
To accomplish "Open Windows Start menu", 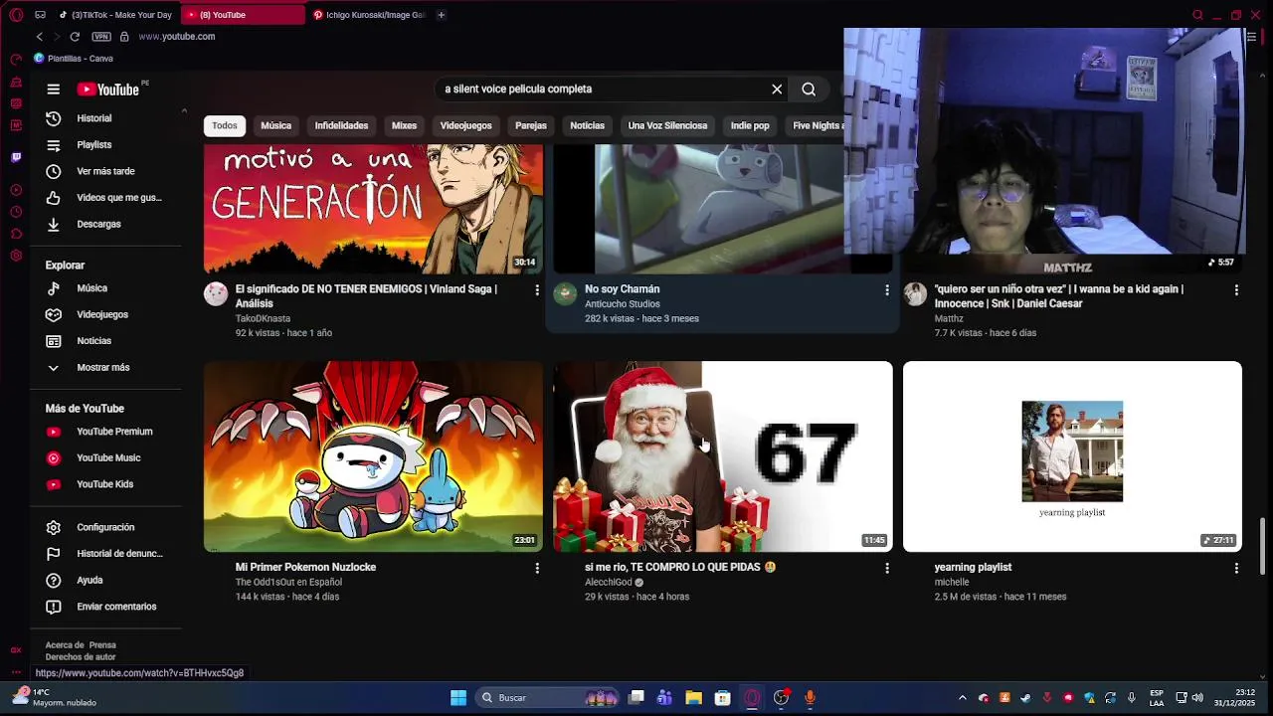I will [458, 698].
